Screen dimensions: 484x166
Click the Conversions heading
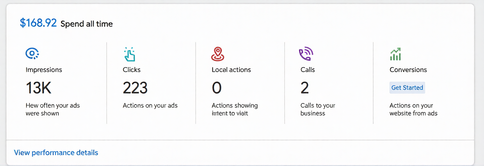pyautogui.click(x=408, y=70)
